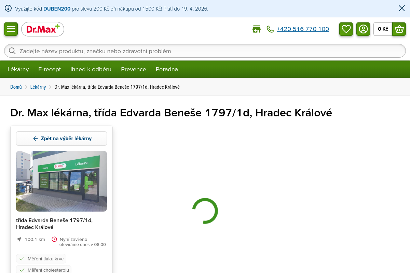
Task: Open the hamburger main menu
Action: (11, 29)
